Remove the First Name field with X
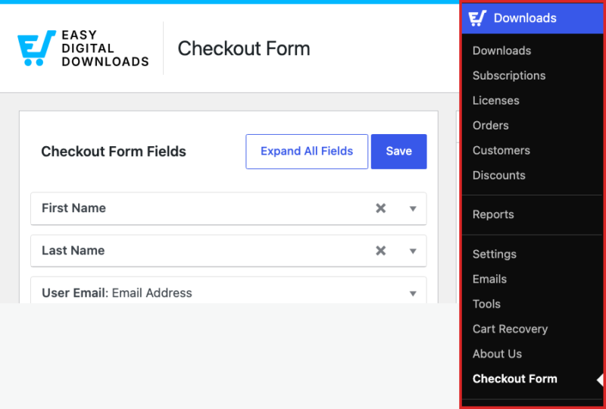This screenshot has height=409, width=606. [381, 208]
